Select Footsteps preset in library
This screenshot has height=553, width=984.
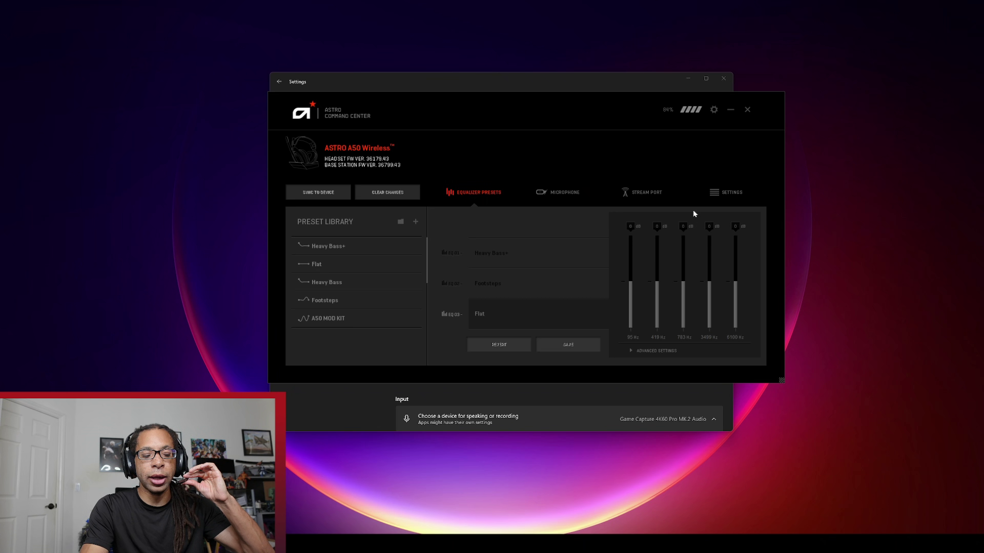[325, 301]
